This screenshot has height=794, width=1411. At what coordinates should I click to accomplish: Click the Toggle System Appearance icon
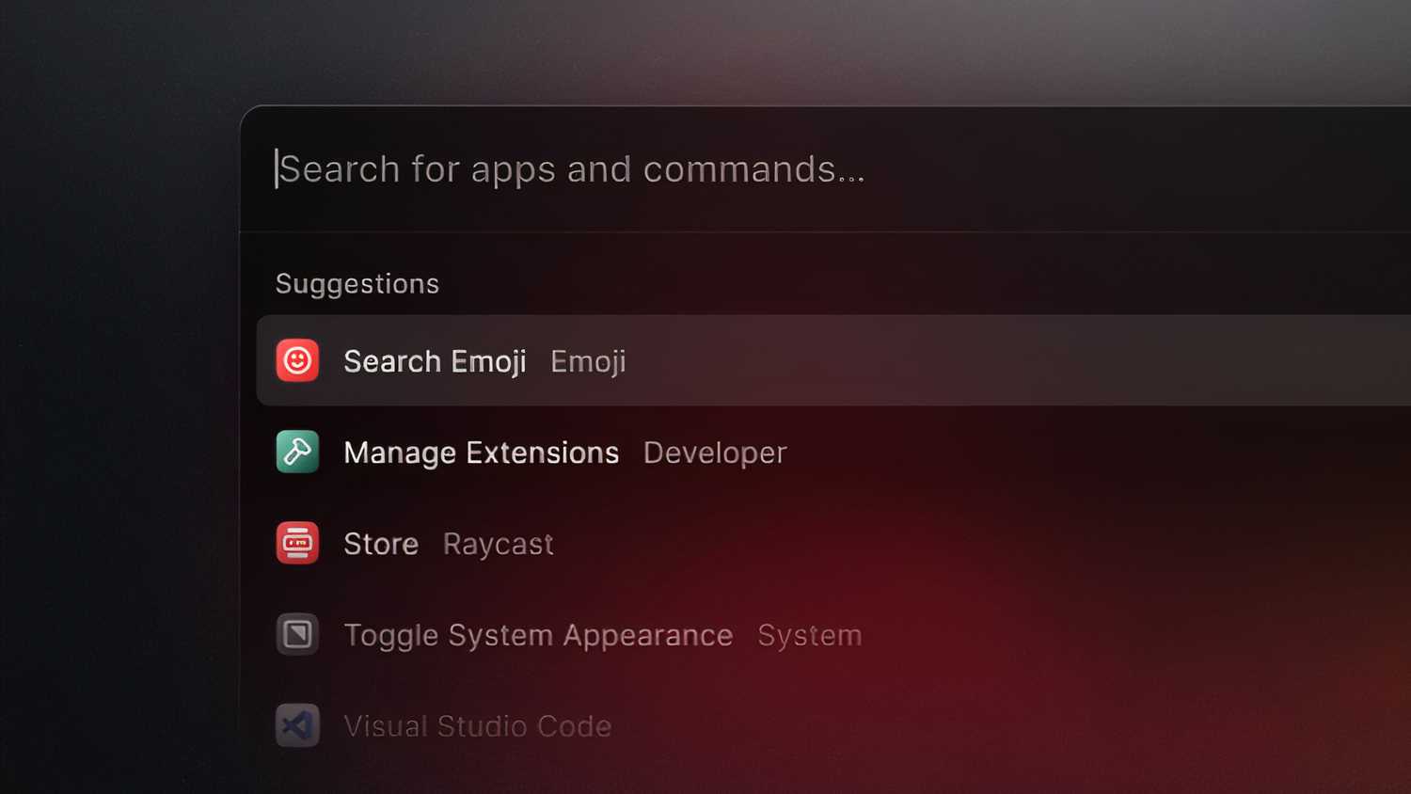pos(296,634)
